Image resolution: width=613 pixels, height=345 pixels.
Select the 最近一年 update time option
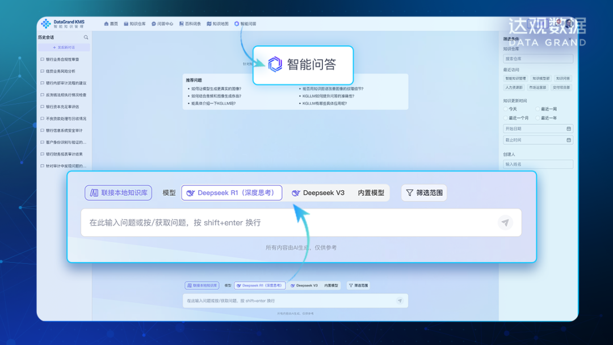point(538,118)
